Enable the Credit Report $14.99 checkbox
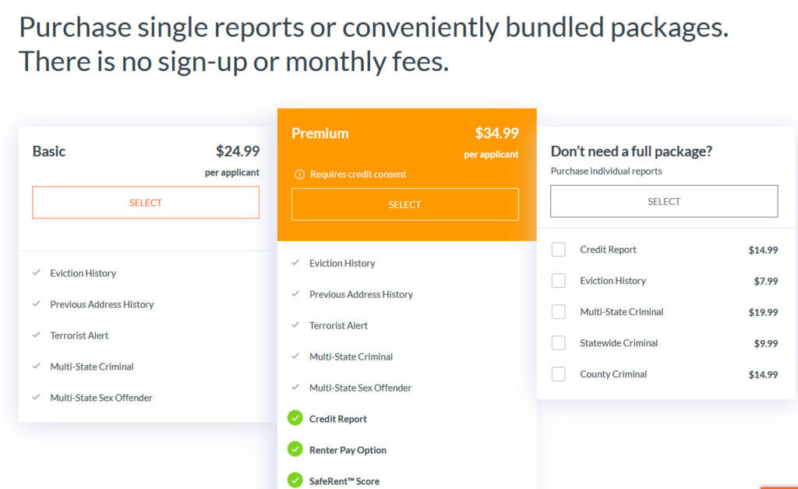This screenshot has width=798, height=489. pos(558,250)
